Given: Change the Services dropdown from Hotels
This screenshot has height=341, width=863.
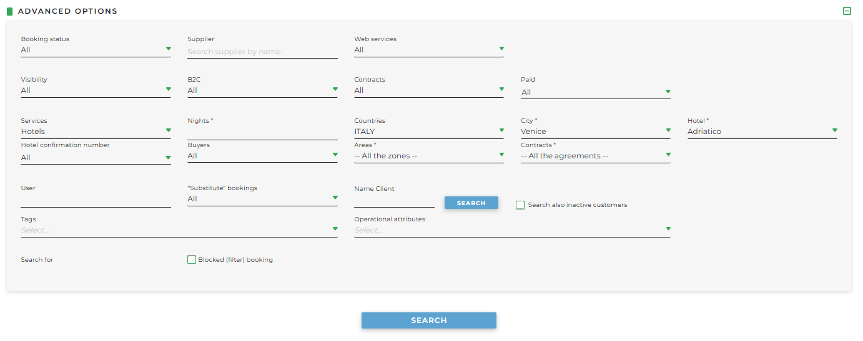Looking at the screenshot, I should point(96,132).
